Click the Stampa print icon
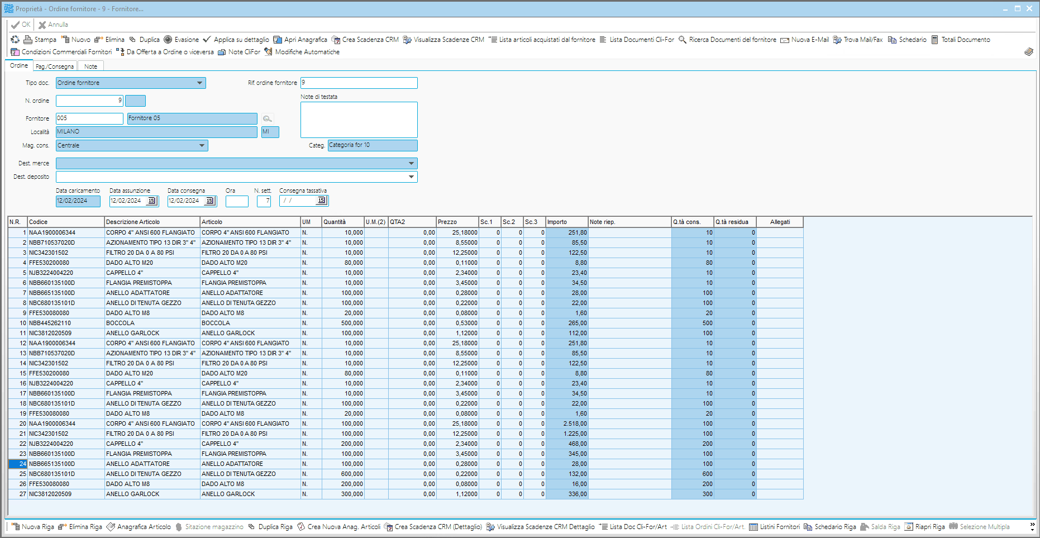 point(28,40)
